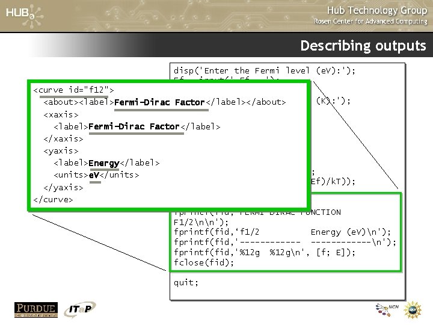433x325 pixels.
Task: Click the 'Fermi-Dirac Factor' label inside about tag
Action: point(159,102)
